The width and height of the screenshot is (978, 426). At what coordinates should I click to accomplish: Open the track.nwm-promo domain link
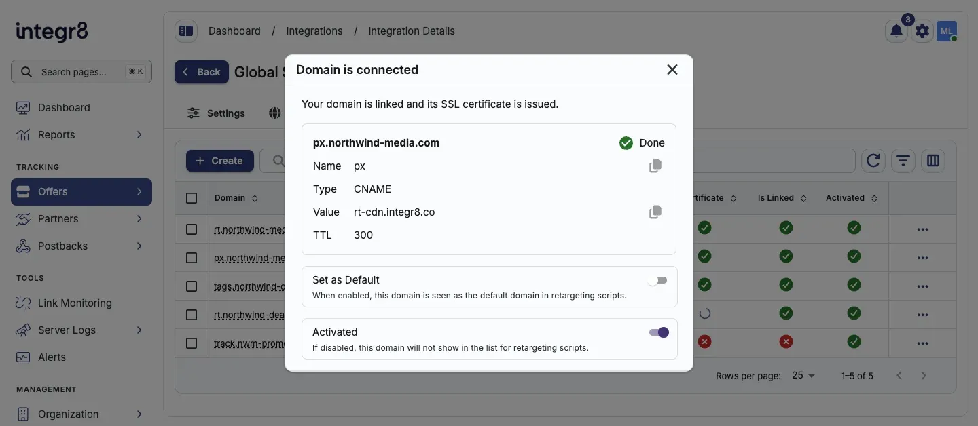(x=249, y=343)
